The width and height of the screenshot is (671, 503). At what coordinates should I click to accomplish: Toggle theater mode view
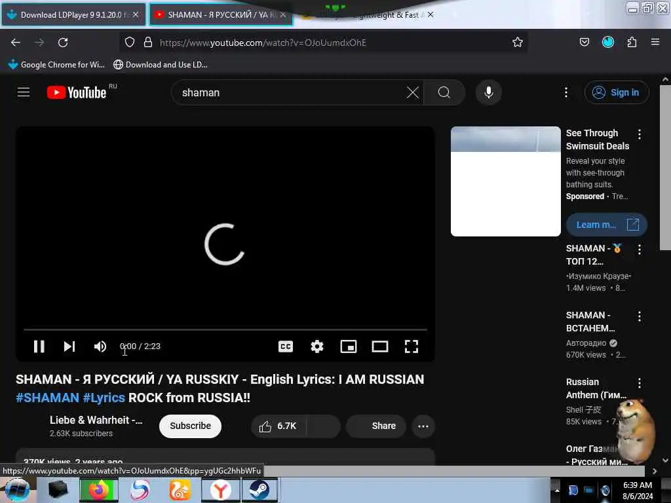(380, 346)
